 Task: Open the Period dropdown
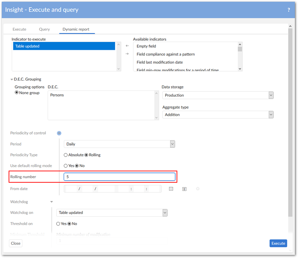(x=172, y=144)
